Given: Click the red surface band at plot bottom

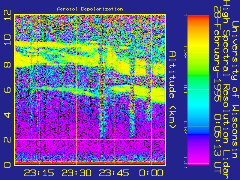Looking at the screenshot, I should tap(90, 163).
